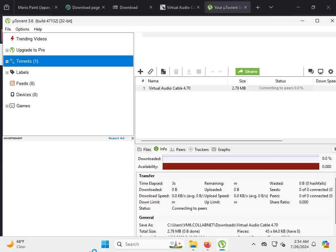This screenshot has width=336, height=252.
Task: Switch to Download page browser tab
Action: [x=85, y=7]
